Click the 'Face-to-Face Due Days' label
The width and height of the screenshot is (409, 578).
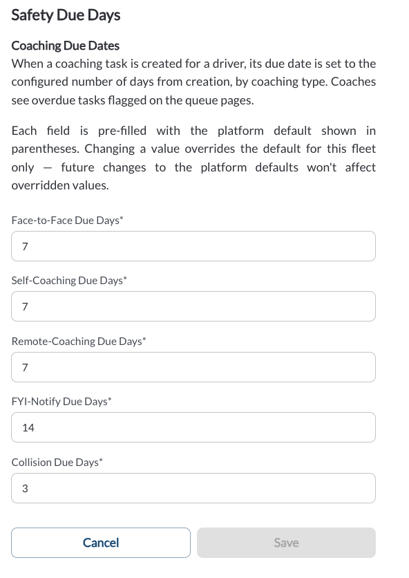pyautogui.click(x=66, y=221)
